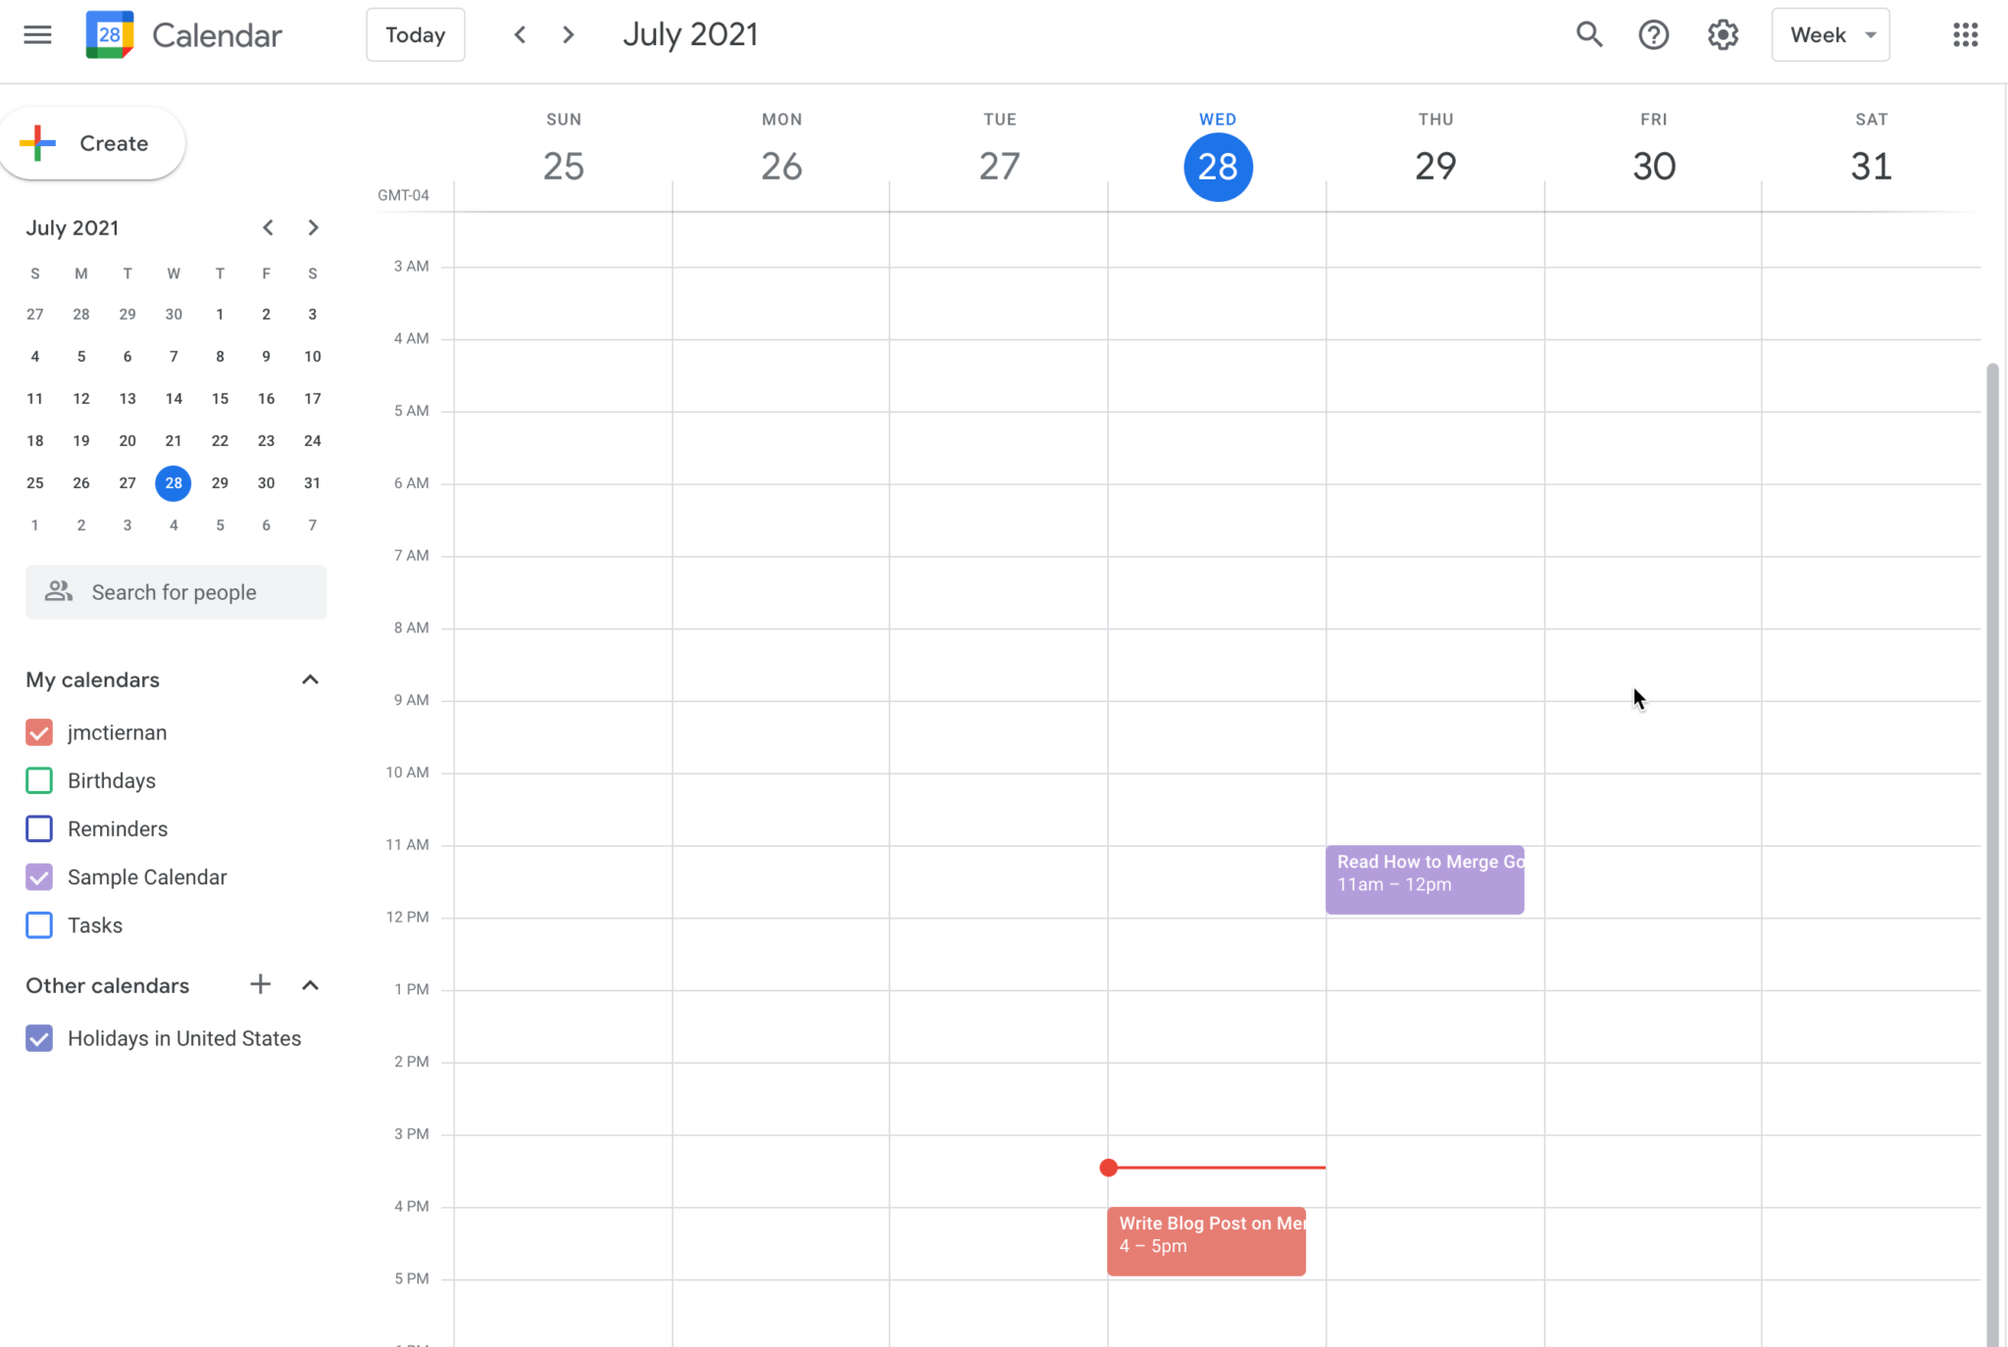Image resolution: width=2008 pixels, height=1347 pixels.
Task: Uncheck the Sample Calendar
Action: point(39,876)
